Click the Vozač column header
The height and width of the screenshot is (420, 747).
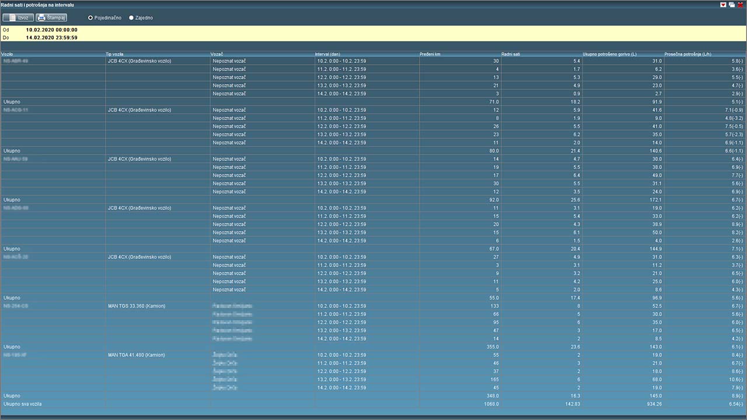pyautogui.click(x=217, y=54)
